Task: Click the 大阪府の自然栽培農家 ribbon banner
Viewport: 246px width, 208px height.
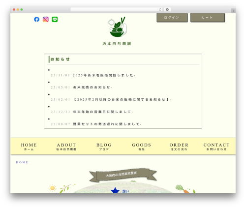Action: [123, 175]
